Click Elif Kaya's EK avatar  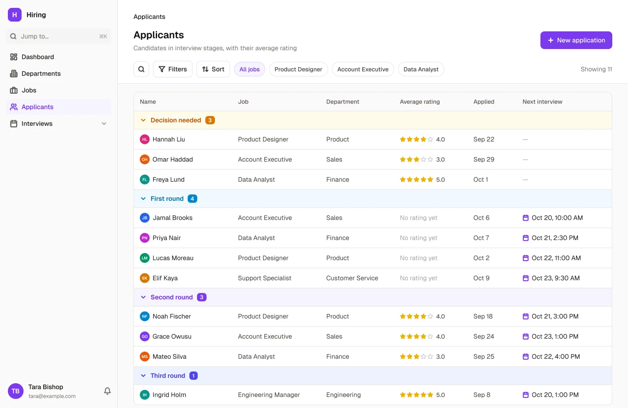tap(145, 278)
